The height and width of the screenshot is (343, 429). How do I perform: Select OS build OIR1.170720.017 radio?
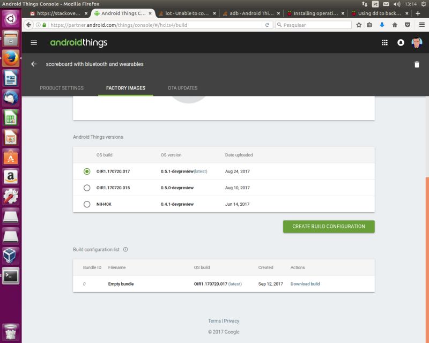tap(87, 171)
